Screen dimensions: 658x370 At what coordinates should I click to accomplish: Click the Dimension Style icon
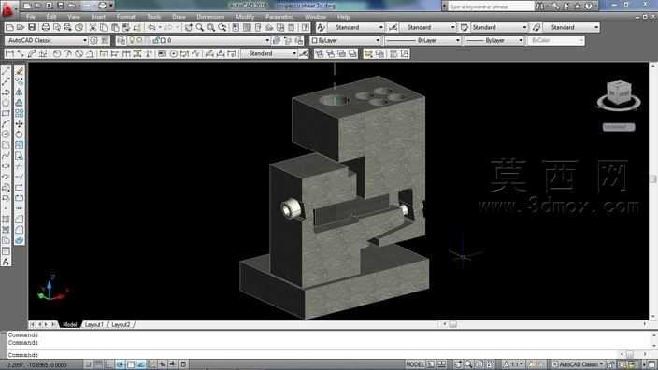click(x=393, y=28)
